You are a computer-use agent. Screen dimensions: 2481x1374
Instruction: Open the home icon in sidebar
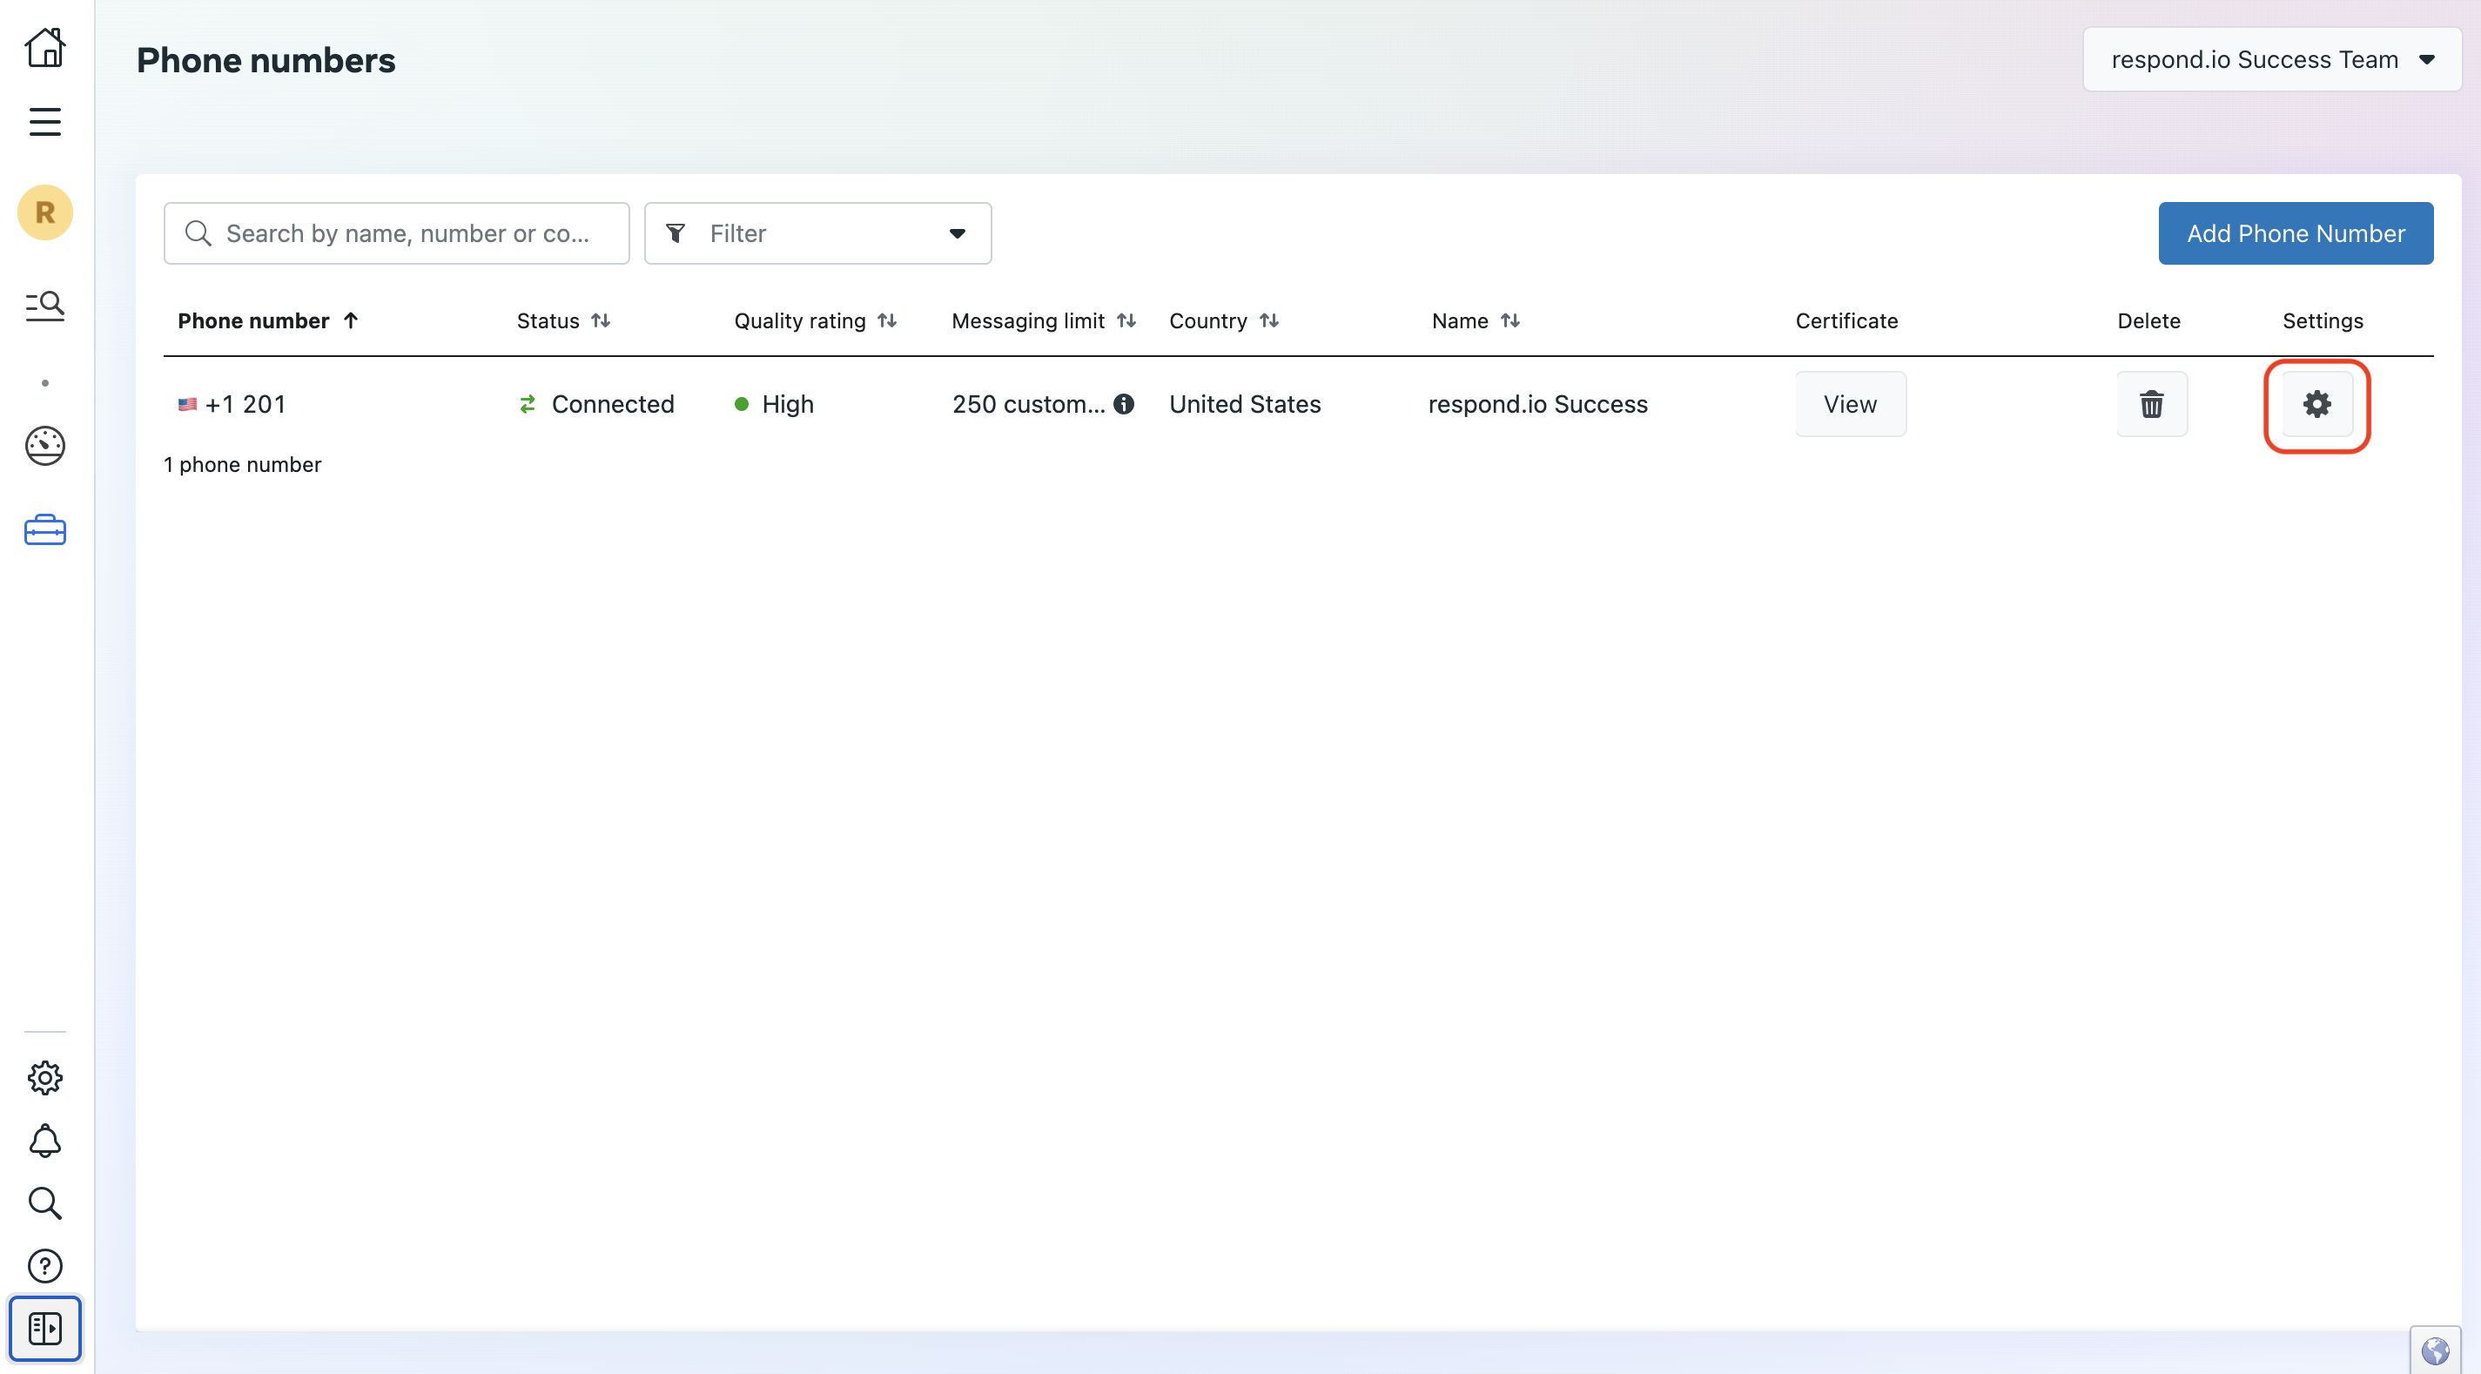[x=44, y=46]
